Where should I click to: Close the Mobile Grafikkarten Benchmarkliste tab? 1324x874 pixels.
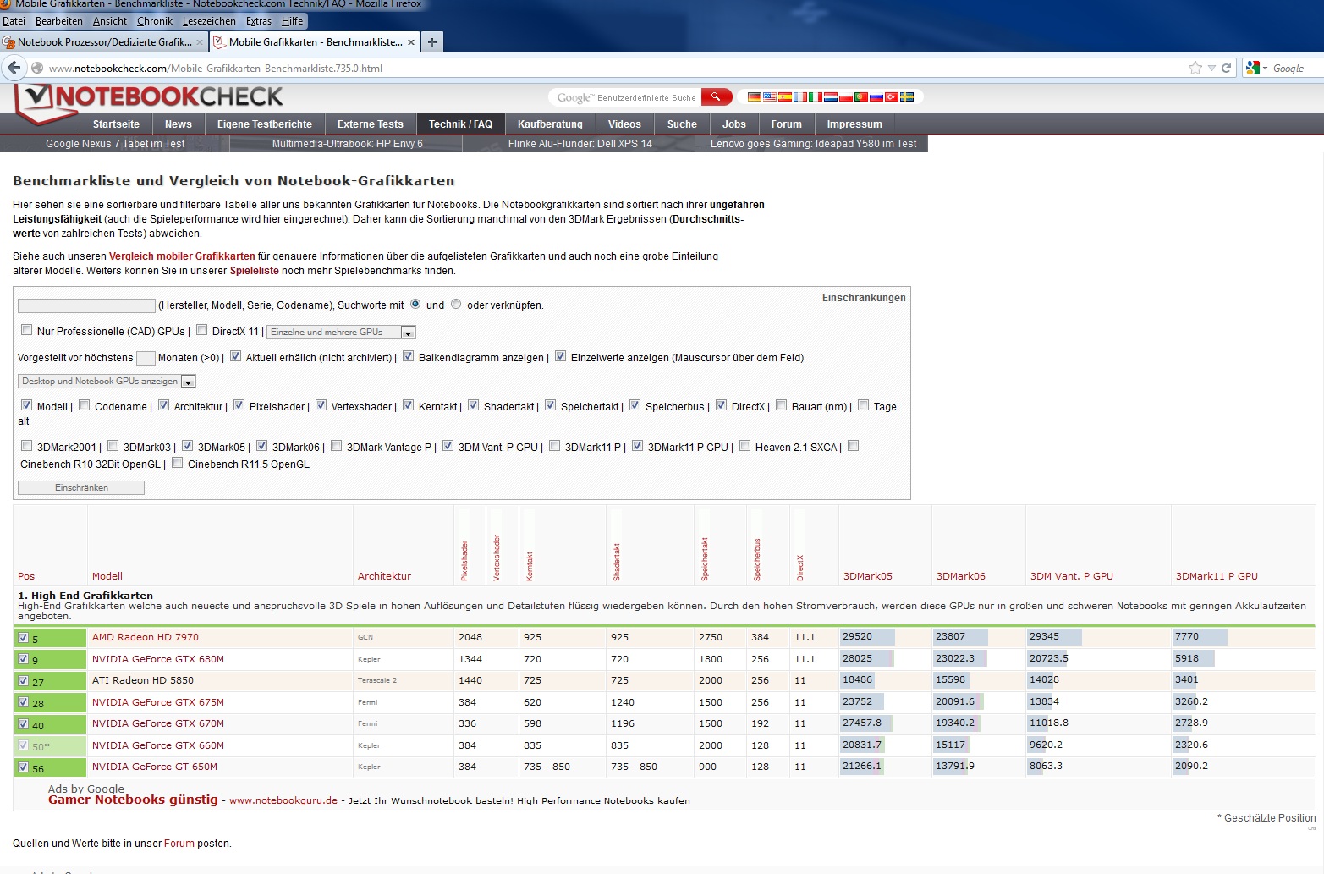click(411, 41)
